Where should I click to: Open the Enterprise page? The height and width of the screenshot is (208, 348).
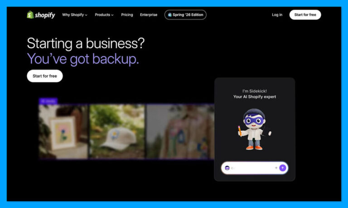[x=149, y=15]
